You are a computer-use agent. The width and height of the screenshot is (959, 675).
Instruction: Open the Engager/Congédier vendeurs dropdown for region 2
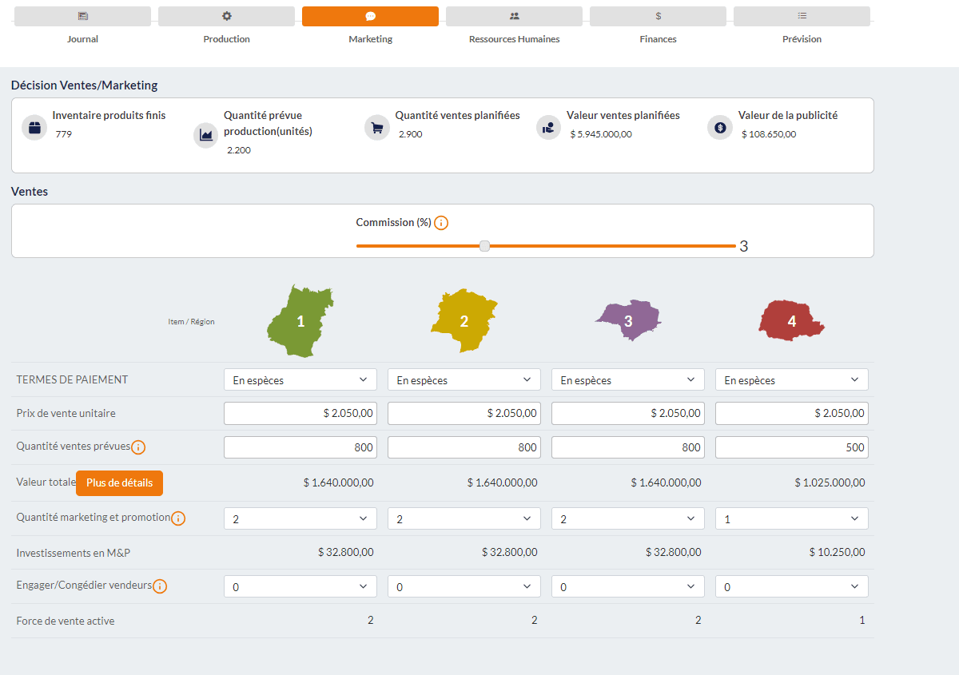tap(464, 586)
